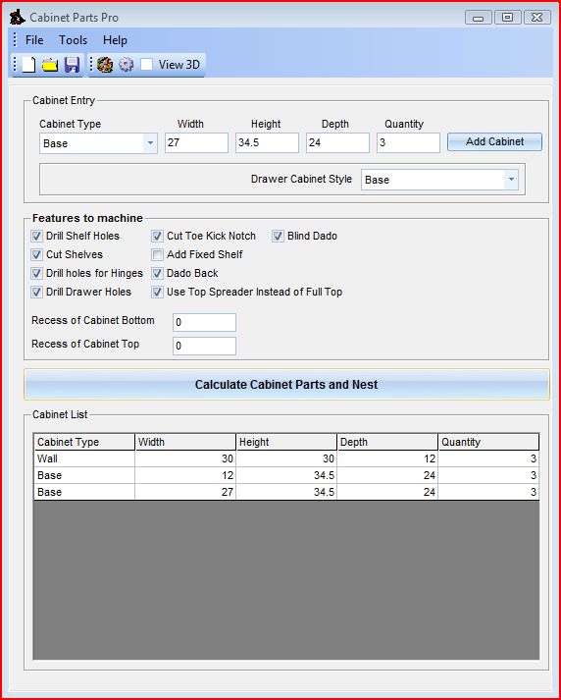This screenshot has width=561, height=700.
Task: Disable Cut Toe Kick Notch
Action: pos(157,237)
